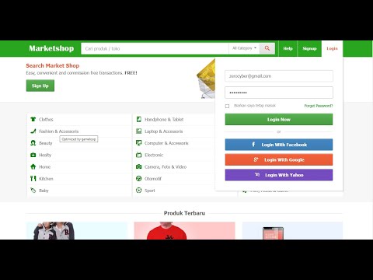Click the Computer & Accessoris monitor icon

tap(139, 143)
